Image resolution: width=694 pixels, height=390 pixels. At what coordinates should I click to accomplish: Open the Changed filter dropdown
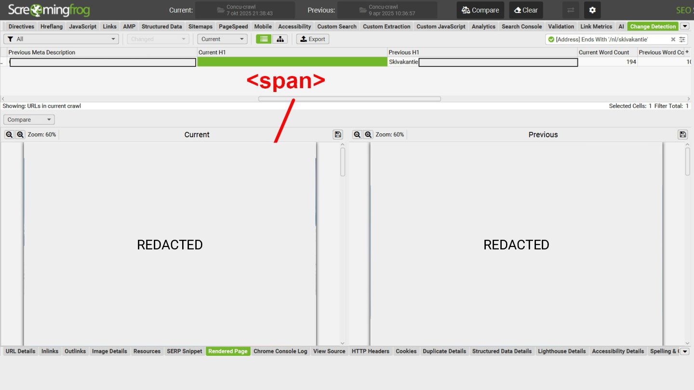pyautogui.click(x=158, y=39)
